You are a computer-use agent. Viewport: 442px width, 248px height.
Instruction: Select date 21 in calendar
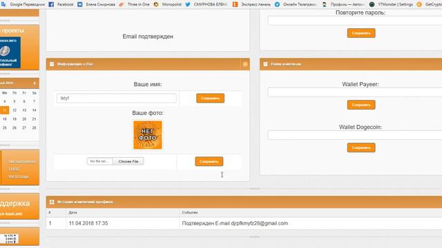coord(34,119)
